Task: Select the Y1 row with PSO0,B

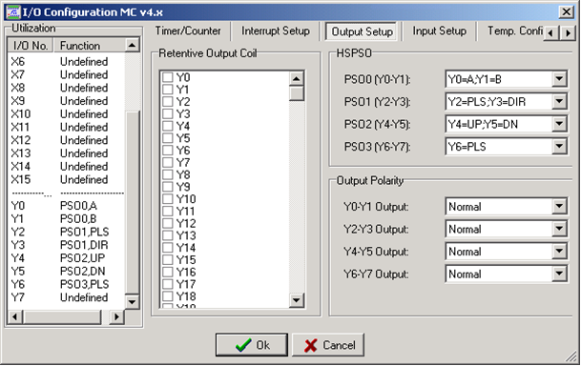Action: pos(66,218)
